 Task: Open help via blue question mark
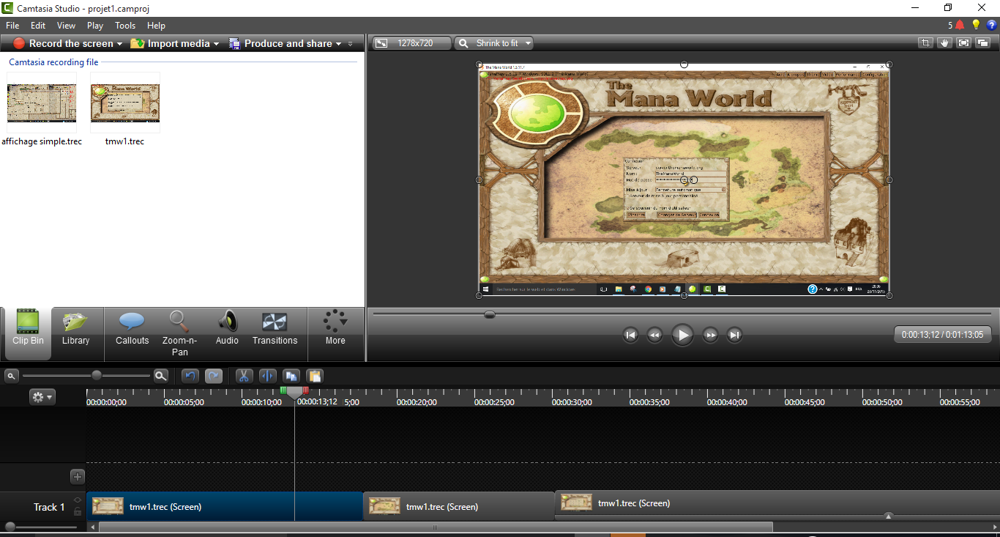pos(991,25)
